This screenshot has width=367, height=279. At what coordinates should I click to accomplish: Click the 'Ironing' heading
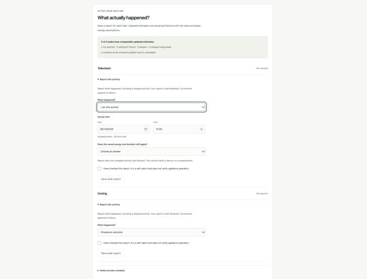click(x=102, y=193)
